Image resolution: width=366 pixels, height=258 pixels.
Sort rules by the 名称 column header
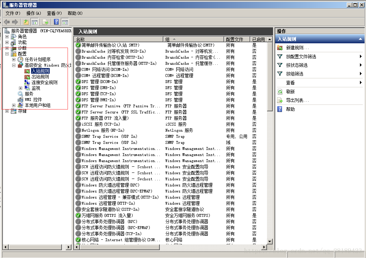[119, 39]
